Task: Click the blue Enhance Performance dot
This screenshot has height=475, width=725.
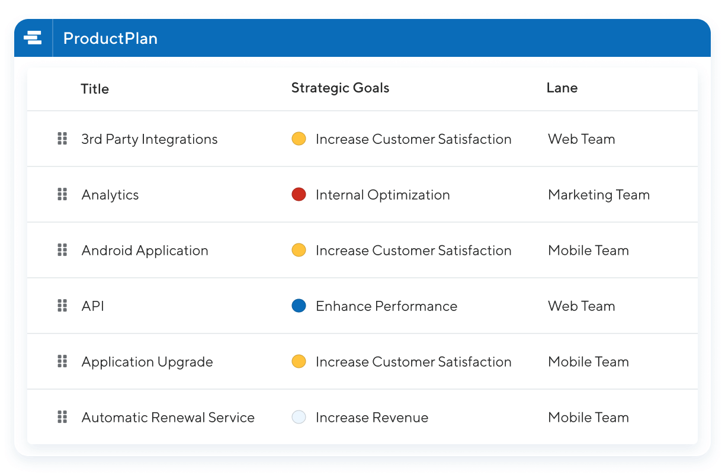Action: [x=299, y=306]
